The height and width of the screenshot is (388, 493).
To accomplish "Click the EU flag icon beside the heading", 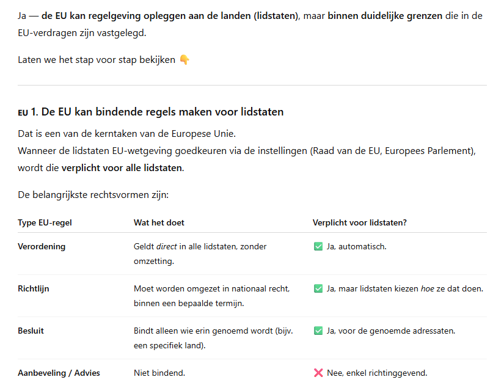I will click(x=23, y=113).
